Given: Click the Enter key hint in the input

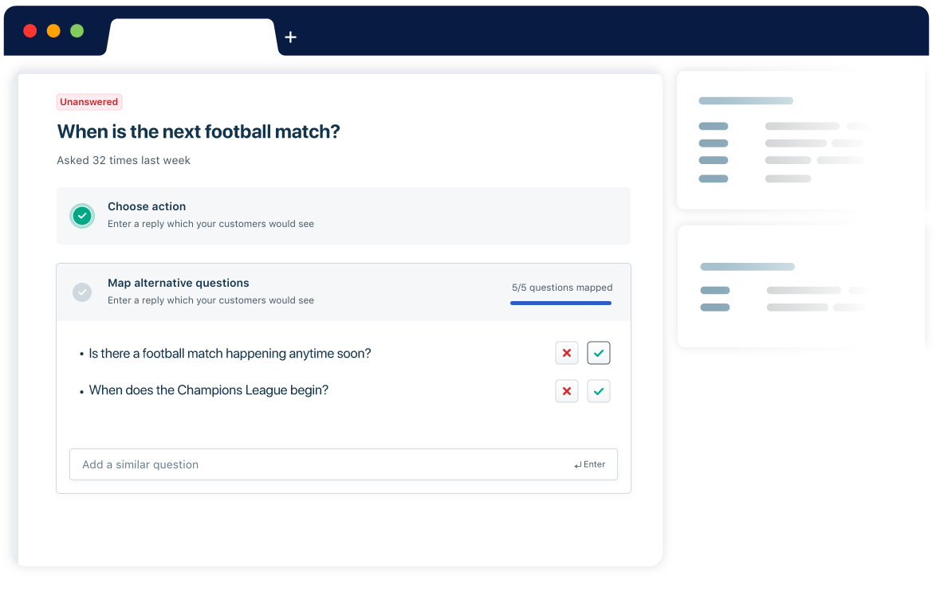Looking at the screenshot, I should coord(589,464).
